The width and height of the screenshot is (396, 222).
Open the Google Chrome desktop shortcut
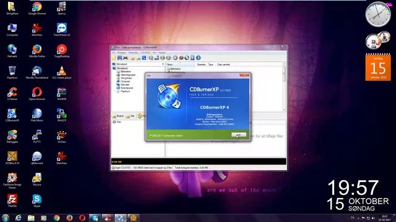coord(37,8)
